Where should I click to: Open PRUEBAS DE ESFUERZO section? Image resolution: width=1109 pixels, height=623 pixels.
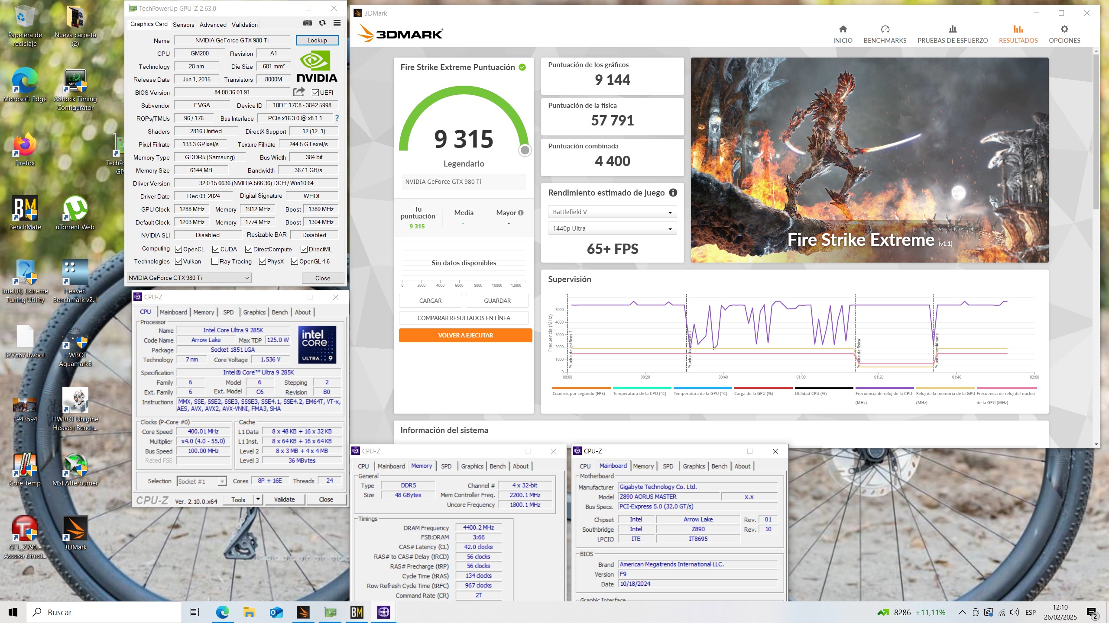click(953, 34)
